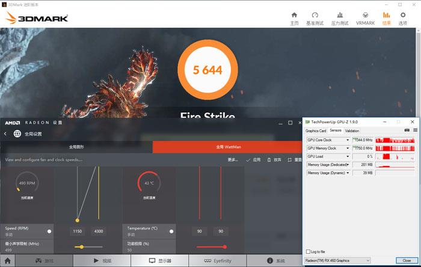Open VRMARK section icon

pos(365,15)
